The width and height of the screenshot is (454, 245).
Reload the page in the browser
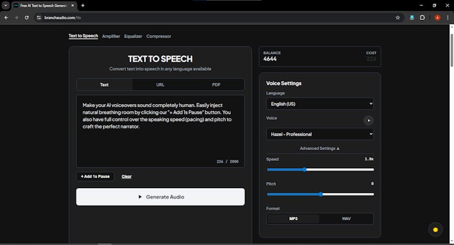[x=27, y=18]
